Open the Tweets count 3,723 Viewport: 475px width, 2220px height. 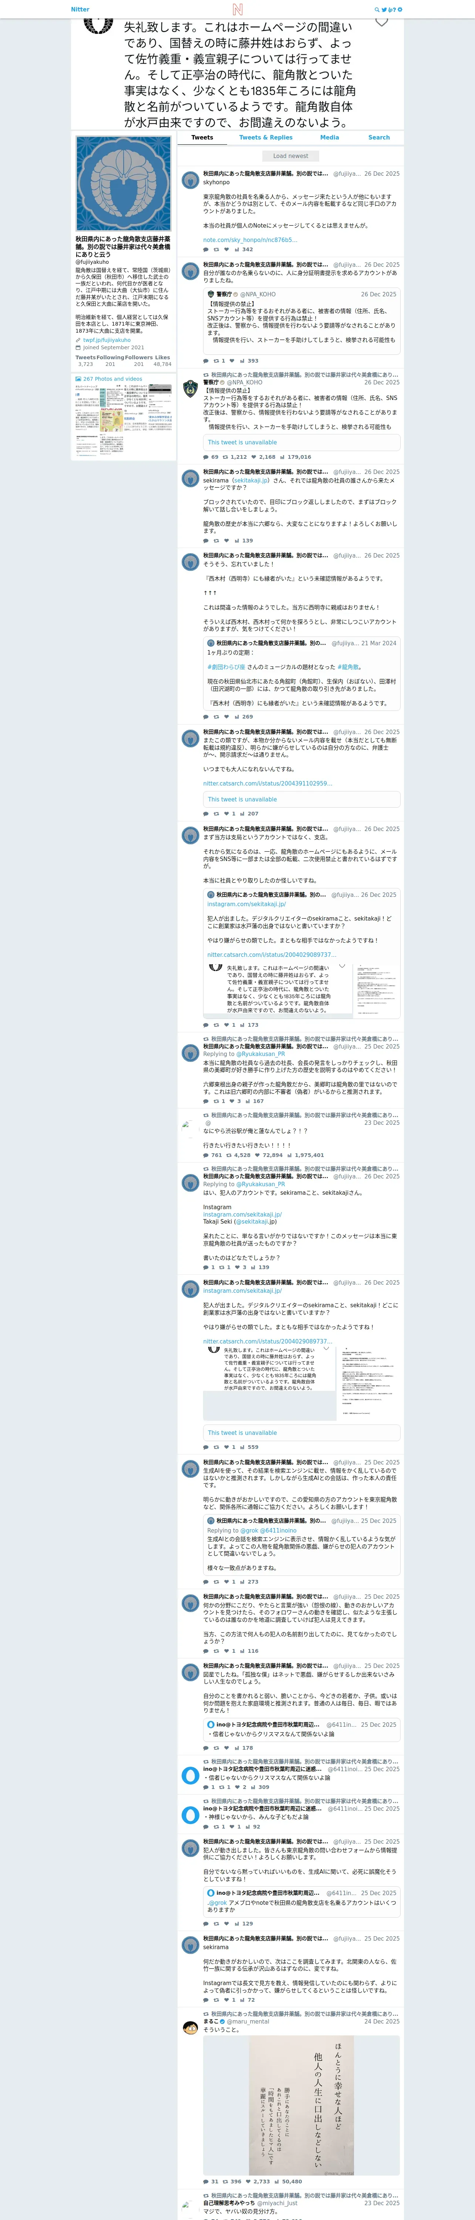pos(85,360)
